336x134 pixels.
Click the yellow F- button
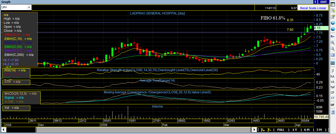pos(269,130)
